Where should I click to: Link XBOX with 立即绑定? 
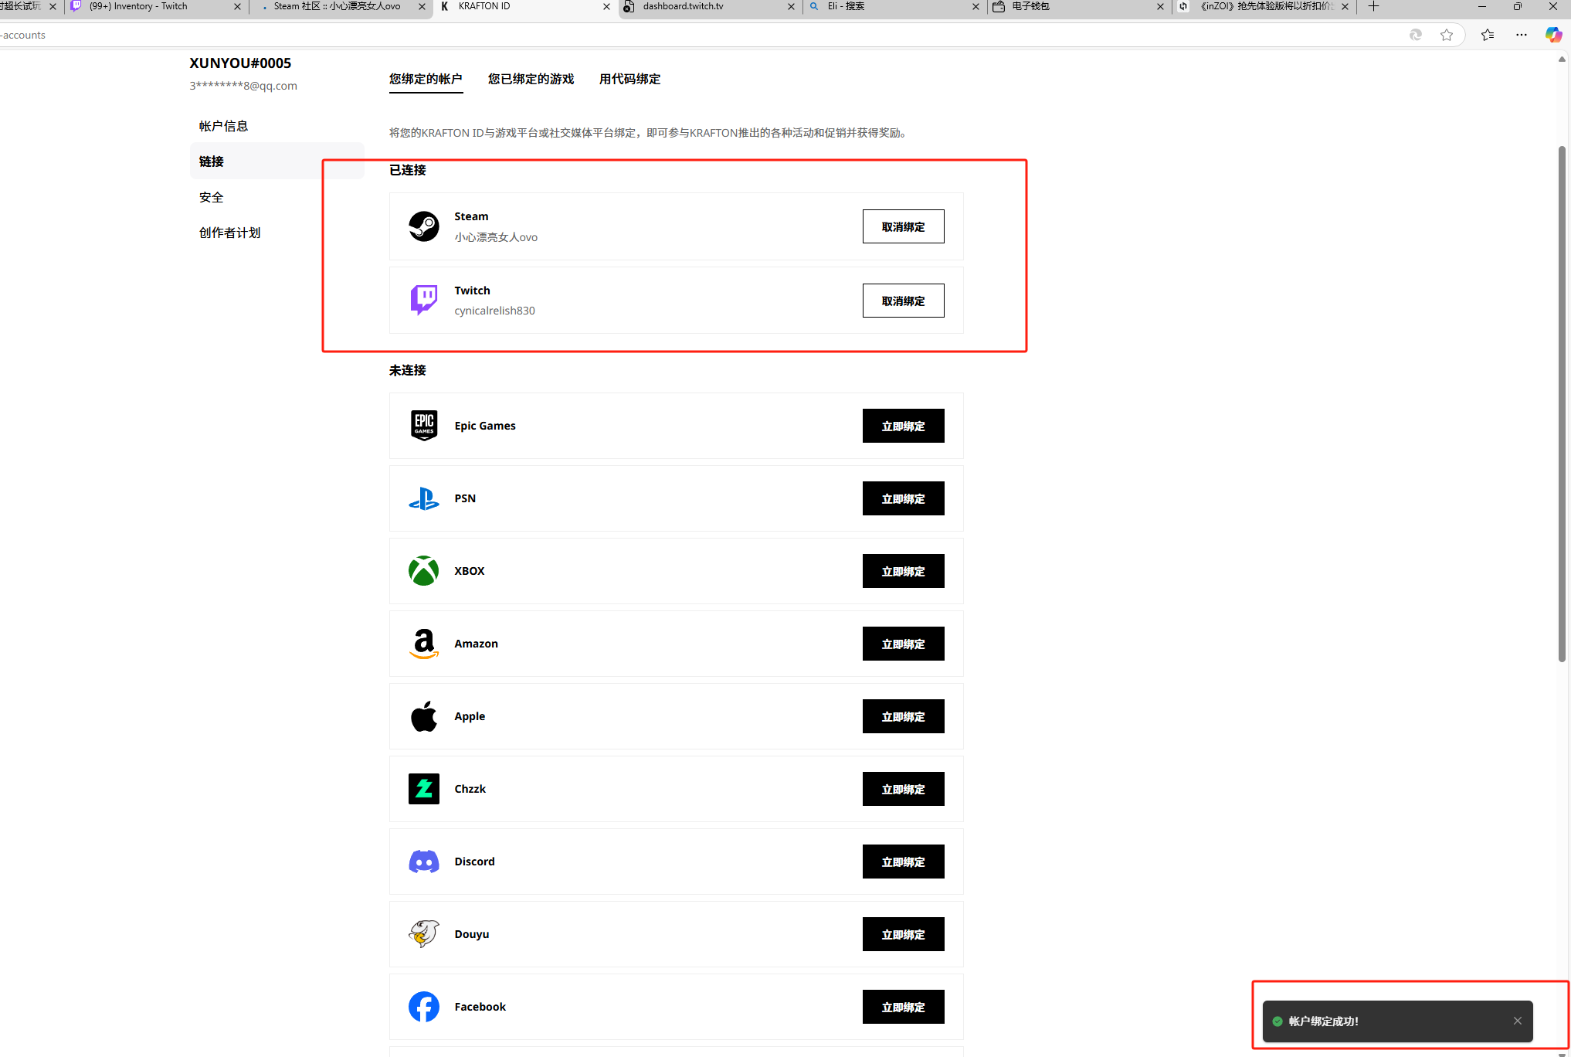[903, 571]
